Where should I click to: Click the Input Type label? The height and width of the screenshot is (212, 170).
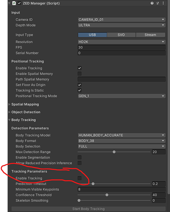24,35
